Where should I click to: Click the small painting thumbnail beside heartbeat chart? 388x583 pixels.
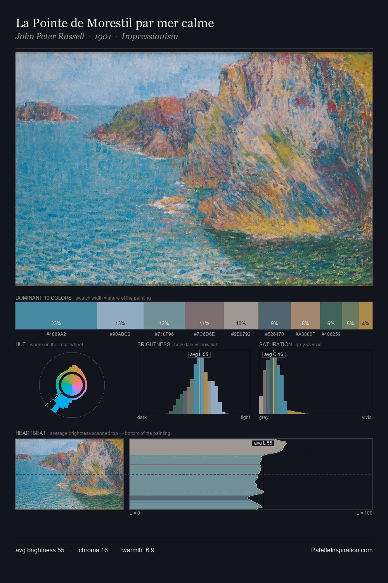tap(69, 474)
